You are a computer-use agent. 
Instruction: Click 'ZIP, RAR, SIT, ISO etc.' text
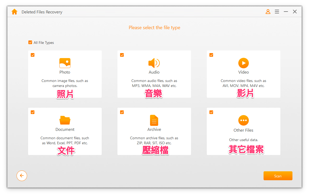(154, 143)
